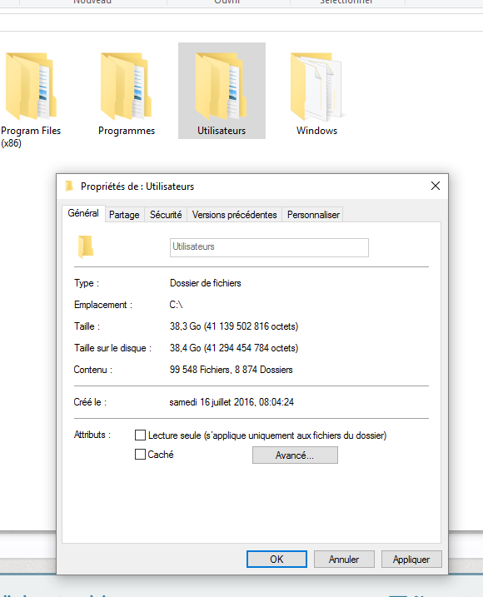Click the folder icon in the dialog title bar

[x=69, y=187]
